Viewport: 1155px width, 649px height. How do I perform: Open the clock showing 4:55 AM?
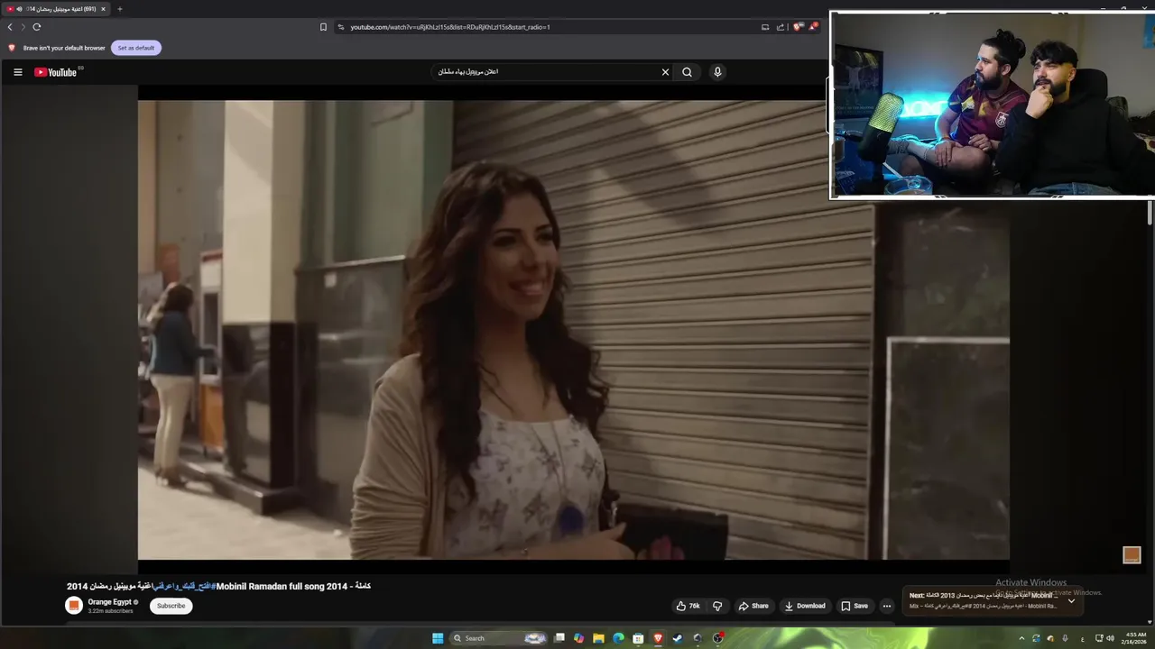pyautogui.click(x=1134, y=638)
